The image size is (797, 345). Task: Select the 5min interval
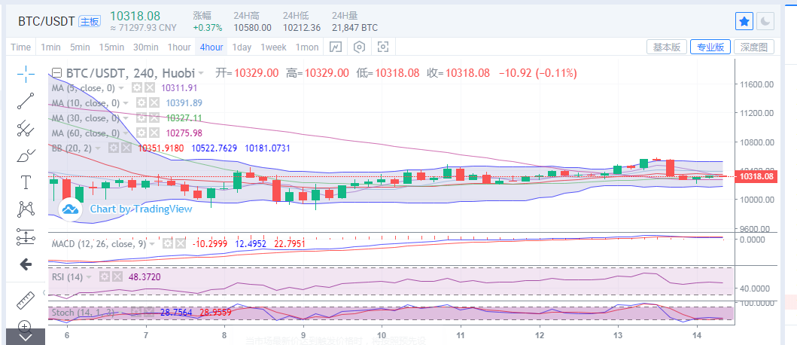[80, 47]
